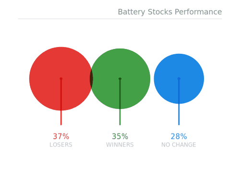The height and width of the screenshot is (180, 240).
Task: Select the LOSERS category label
Action: pos(61,145)
